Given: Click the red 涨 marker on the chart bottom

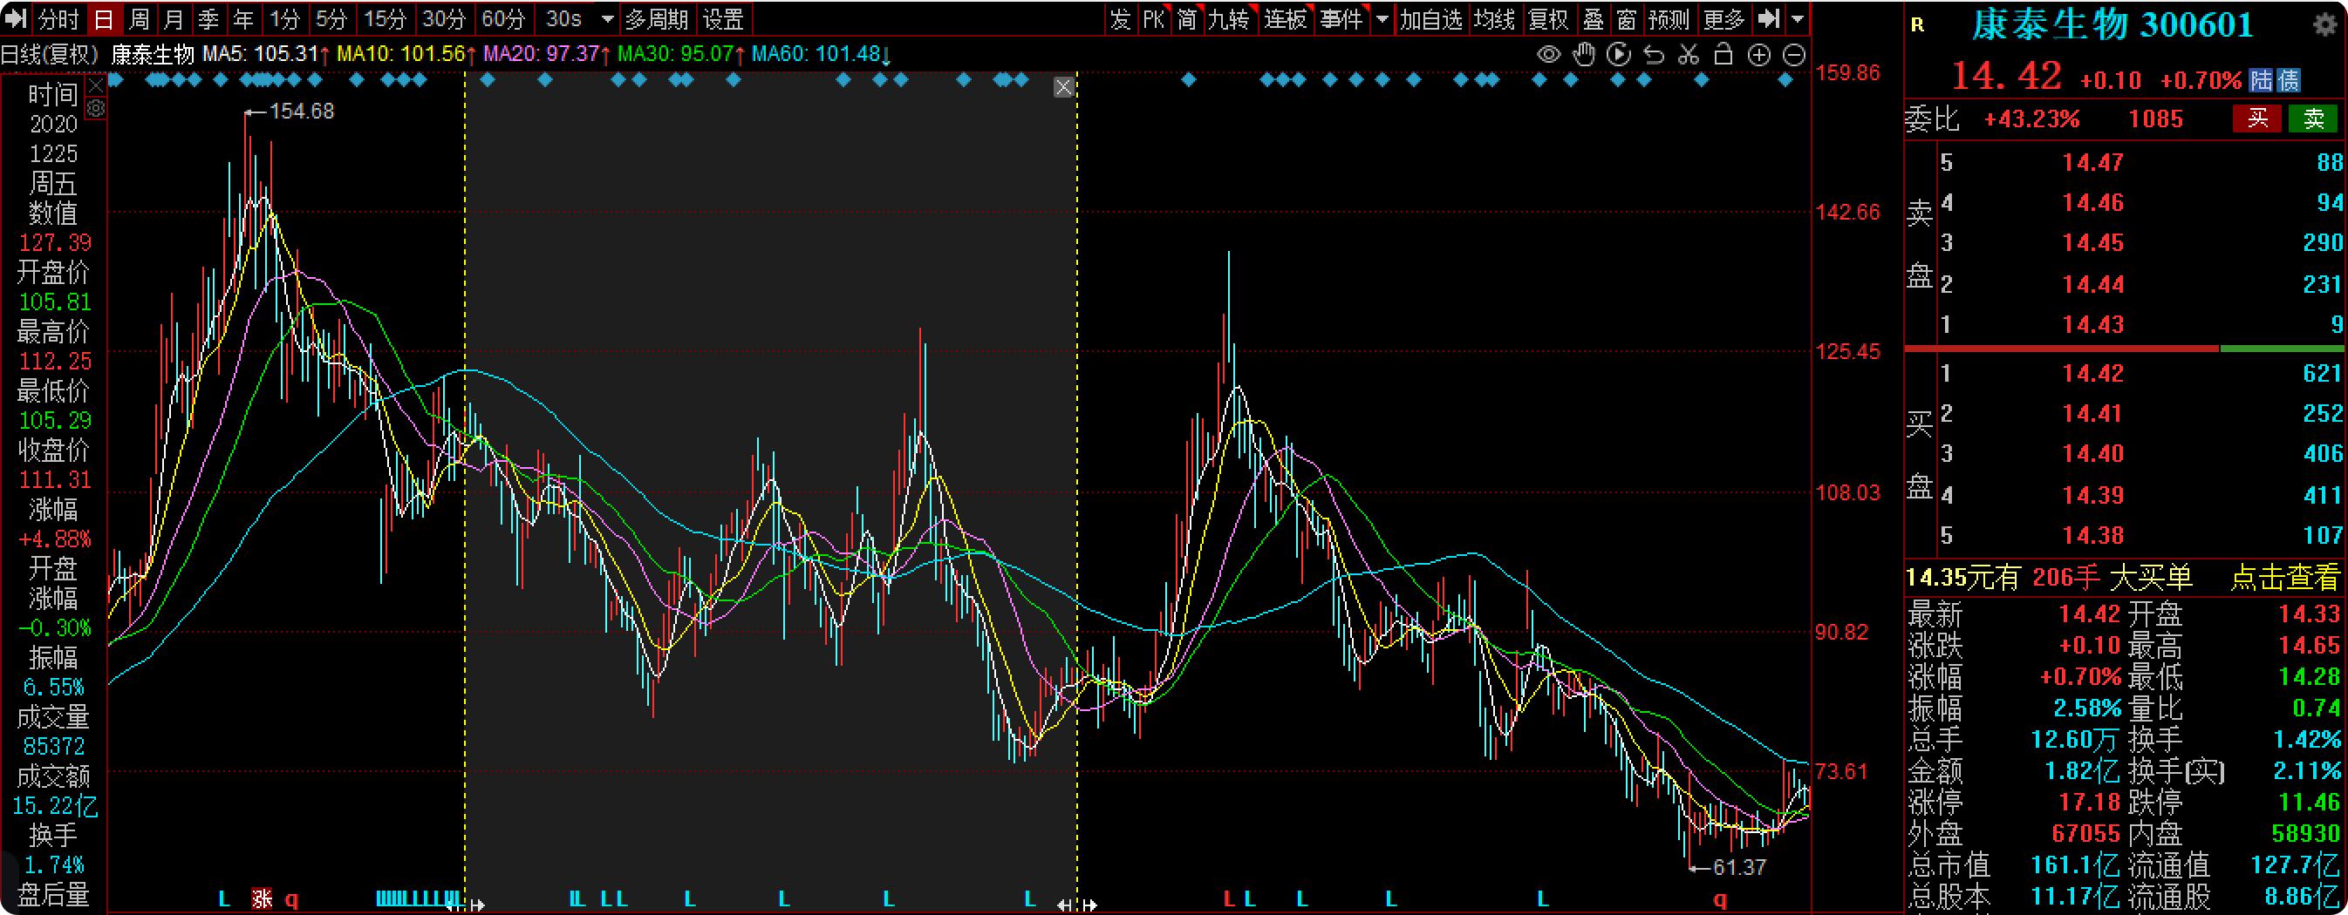Looking at the screenshot, I should [263, 898].
